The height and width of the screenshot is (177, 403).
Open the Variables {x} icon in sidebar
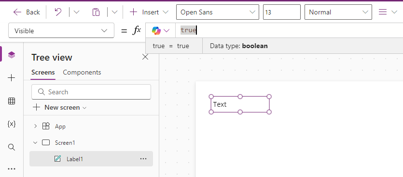click(12, 124)
